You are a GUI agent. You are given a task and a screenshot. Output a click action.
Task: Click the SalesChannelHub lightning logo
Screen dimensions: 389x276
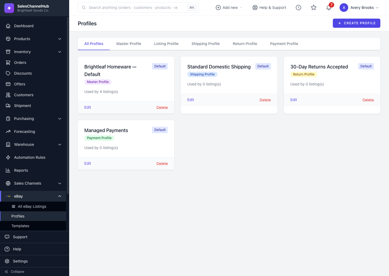[x=9, y=8]
